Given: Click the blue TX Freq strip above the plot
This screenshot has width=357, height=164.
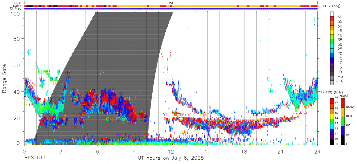Looking at the screenshot, I should (171, 9).
